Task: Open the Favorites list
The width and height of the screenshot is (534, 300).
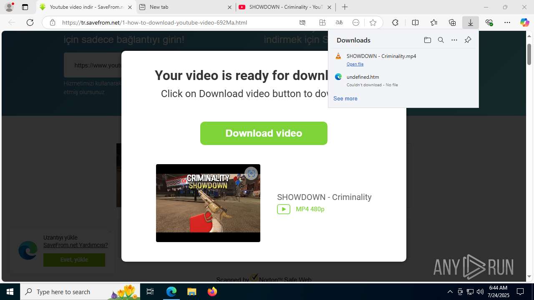Action: tap(434, 22)
